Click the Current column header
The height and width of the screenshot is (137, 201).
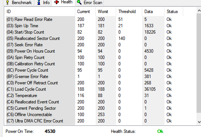point(85,12)
